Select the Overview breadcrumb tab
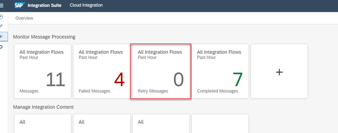338x133 pixels. point(24,18)
